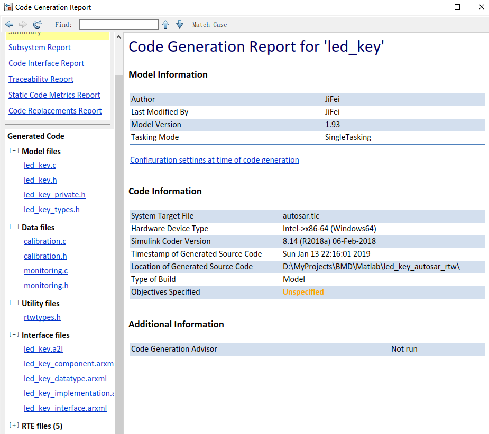Open the Static Code Metrics Report

click(54, 95)
